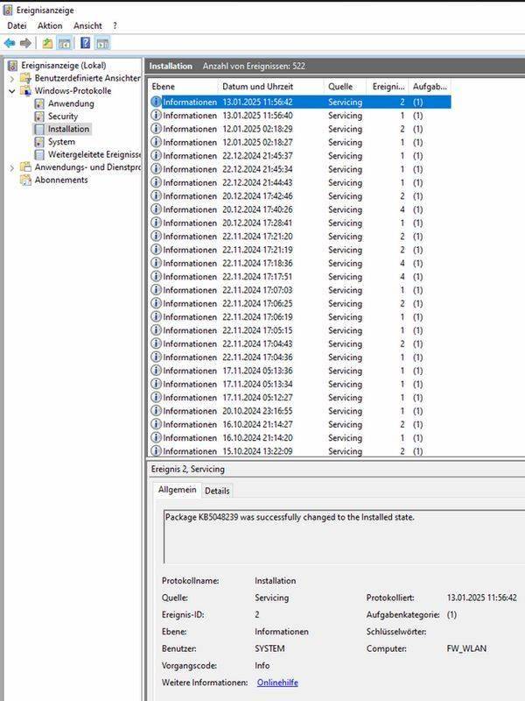Select the event dated 20.10.2024 23:16:55
This screenshot has height=701, width=525.
[300, 410]
